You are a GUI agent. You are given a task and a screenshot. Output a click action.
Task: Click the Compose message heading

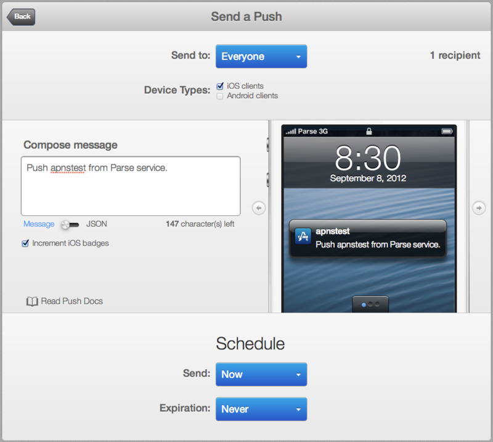tap(70, 145)
